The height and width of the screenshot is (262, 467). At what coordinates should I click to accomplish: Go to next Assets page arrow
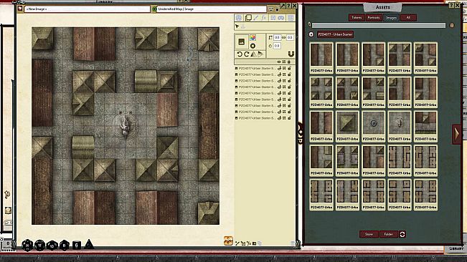click(456, 135)
